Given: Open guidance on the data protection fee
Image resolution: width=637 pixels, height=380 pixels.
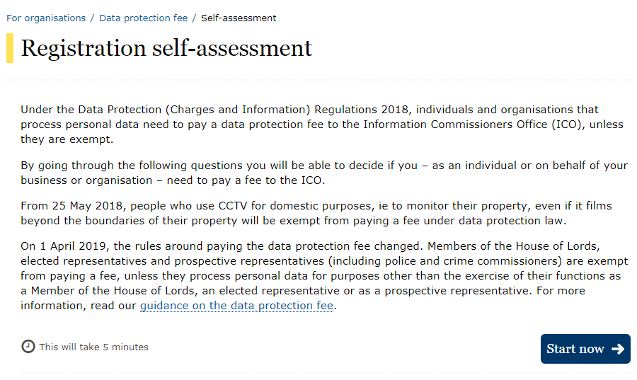Looking at the screenshot, I should [236, 306].
